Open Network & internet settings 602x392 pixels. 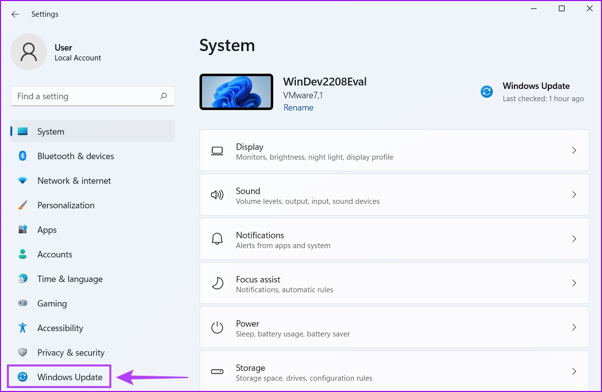74,180
